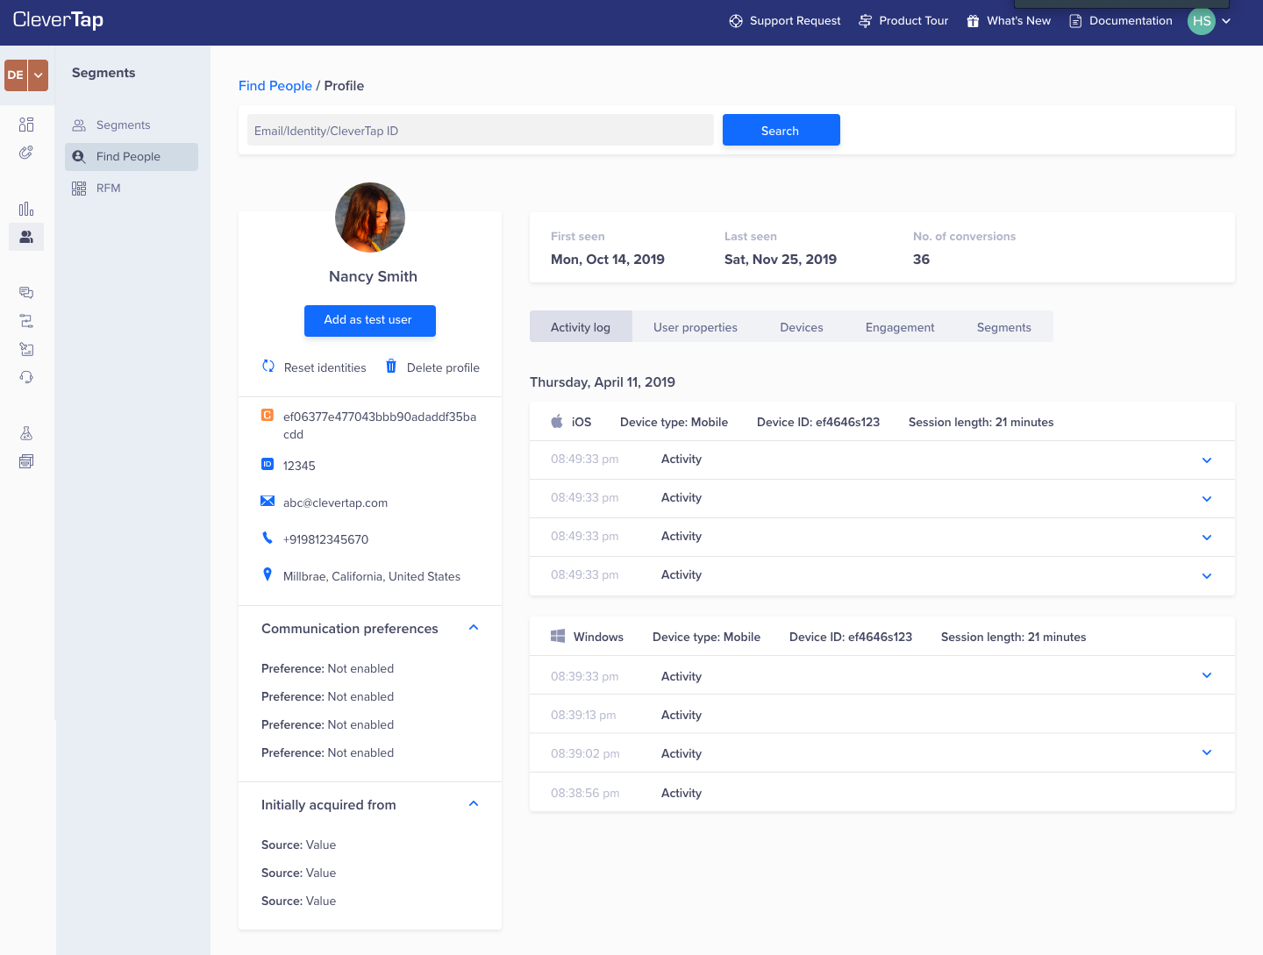The height and width of the screenshot is (955, 1263).
Task: Open the DE account switcher dropdown
Action: [x=38, y=75]
